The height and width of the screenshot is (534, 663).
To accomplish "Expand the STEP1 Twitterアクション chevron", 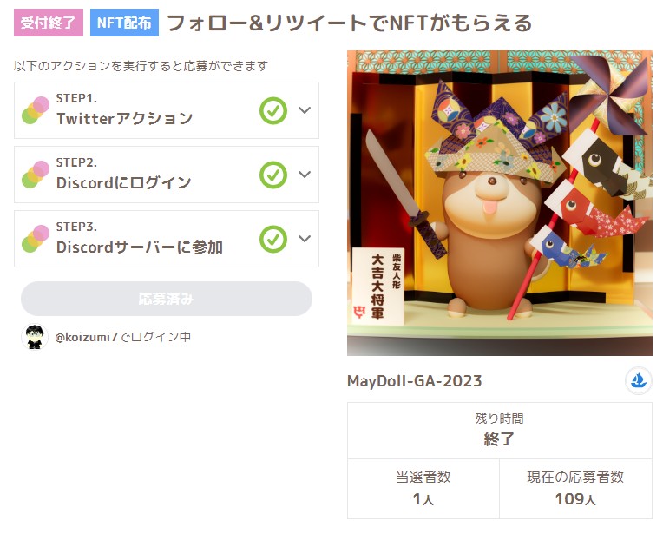I will (305, 110).
